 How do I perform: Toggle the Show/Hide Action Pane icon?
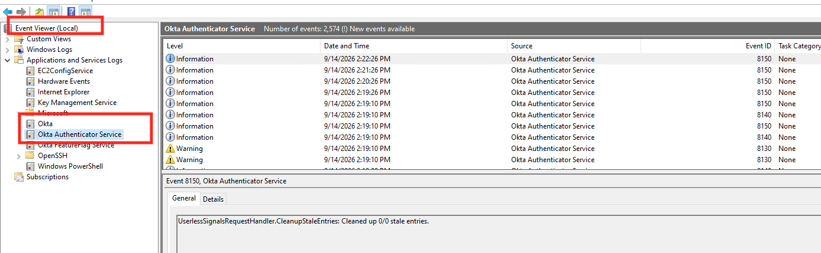click(85, 12)
